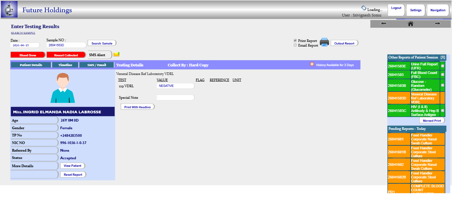
Task: Click the VDRL value input field
Action: pos(175,86)
